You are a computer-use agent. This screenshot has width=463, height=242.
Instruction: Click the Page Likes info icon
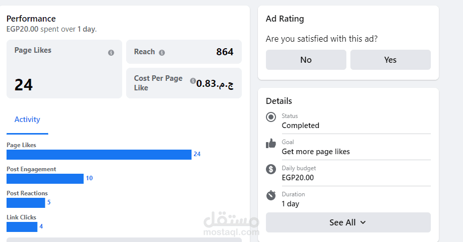click(111, 53)
